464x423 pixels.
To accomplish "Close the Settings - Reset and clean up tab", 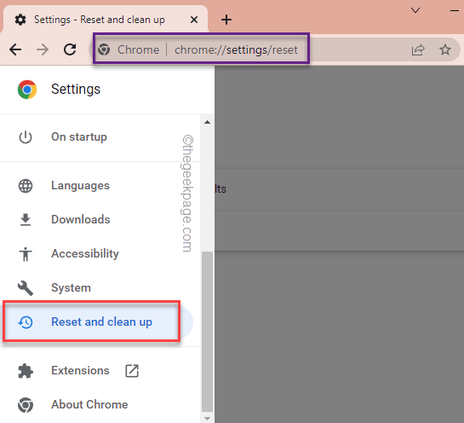I will point(194,20).
